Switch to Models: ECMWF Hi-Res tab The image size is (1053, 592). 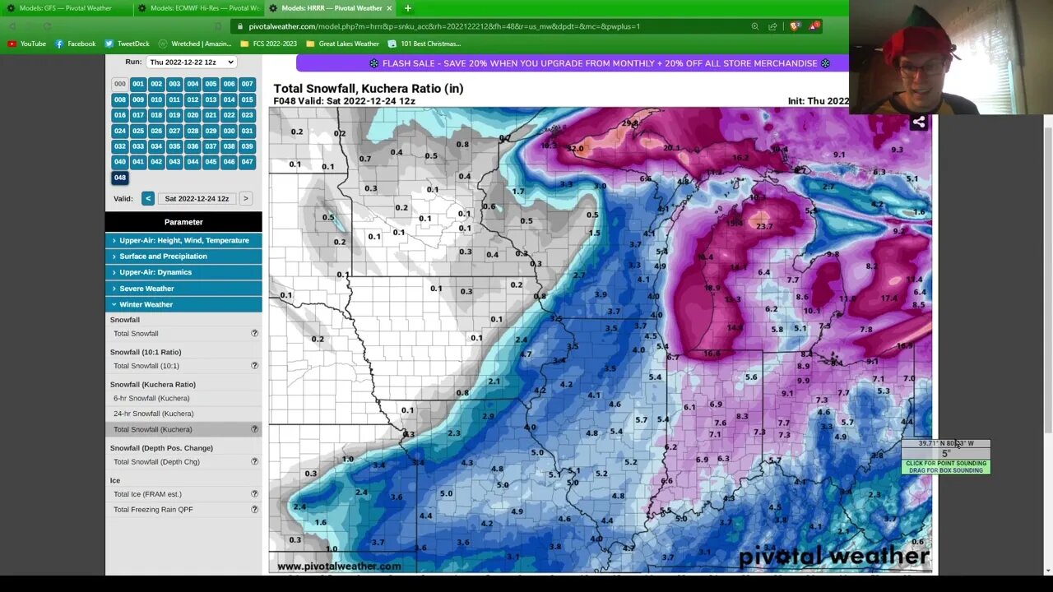click(x=197, y=8)
